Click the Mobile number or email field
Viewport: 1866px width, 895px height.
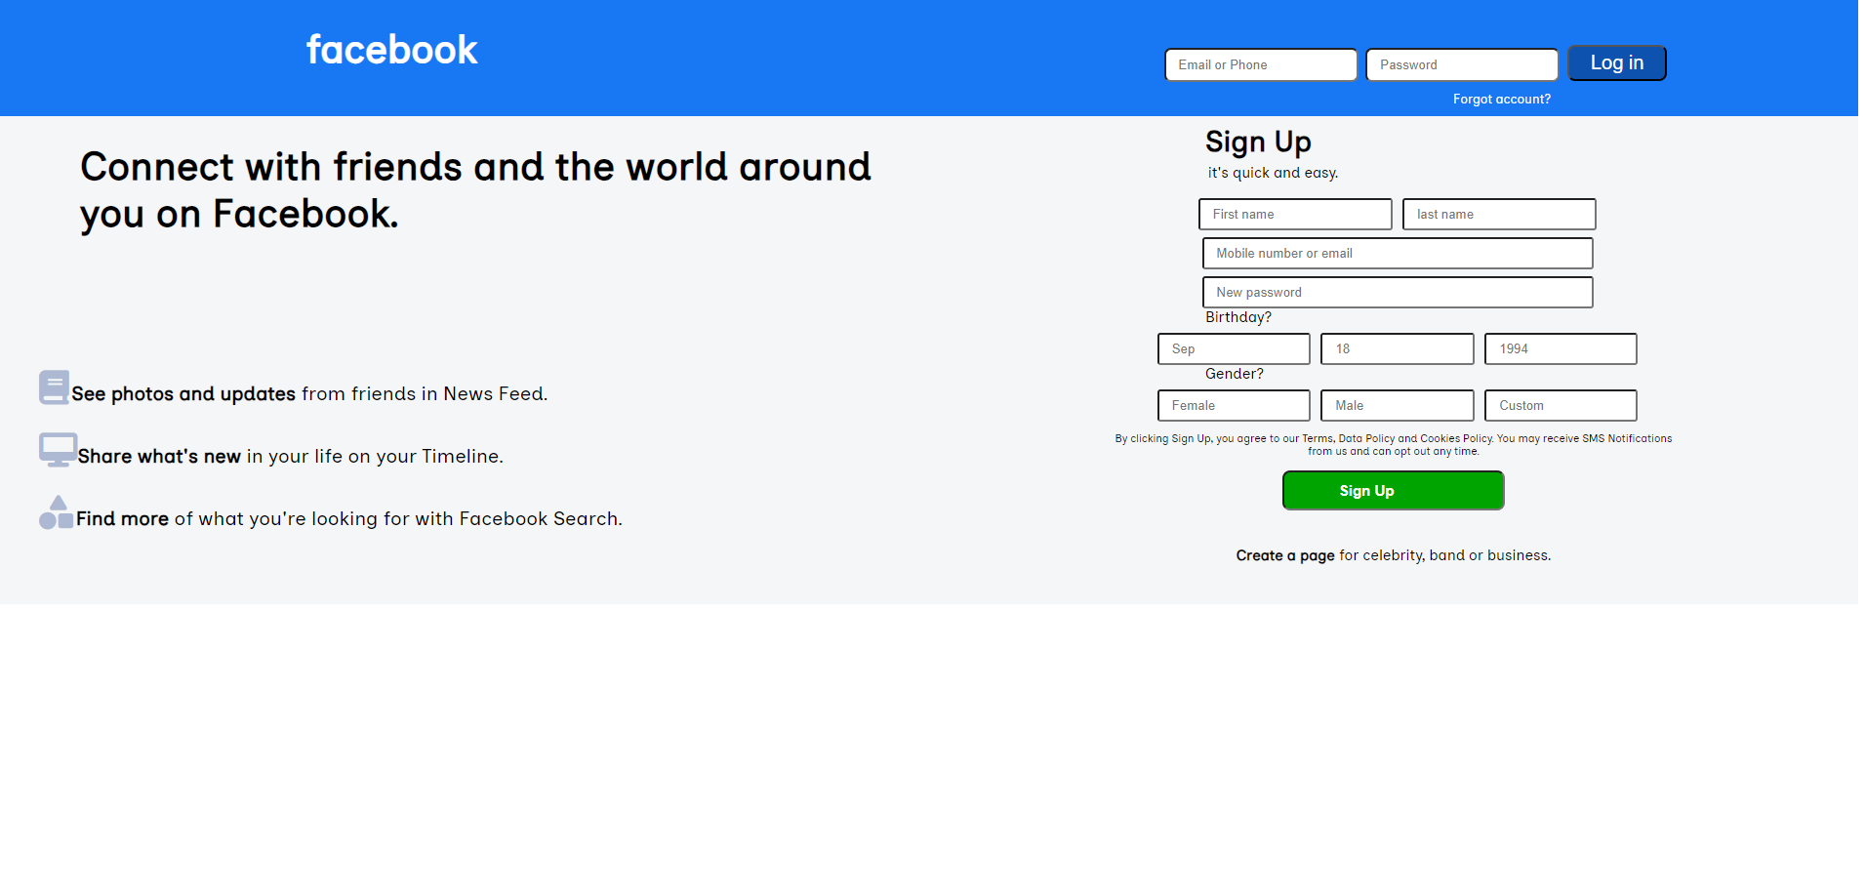click(x=1397, y=253)
